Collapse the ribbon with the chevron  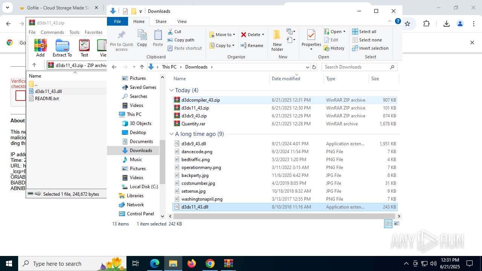click(390, 21)
